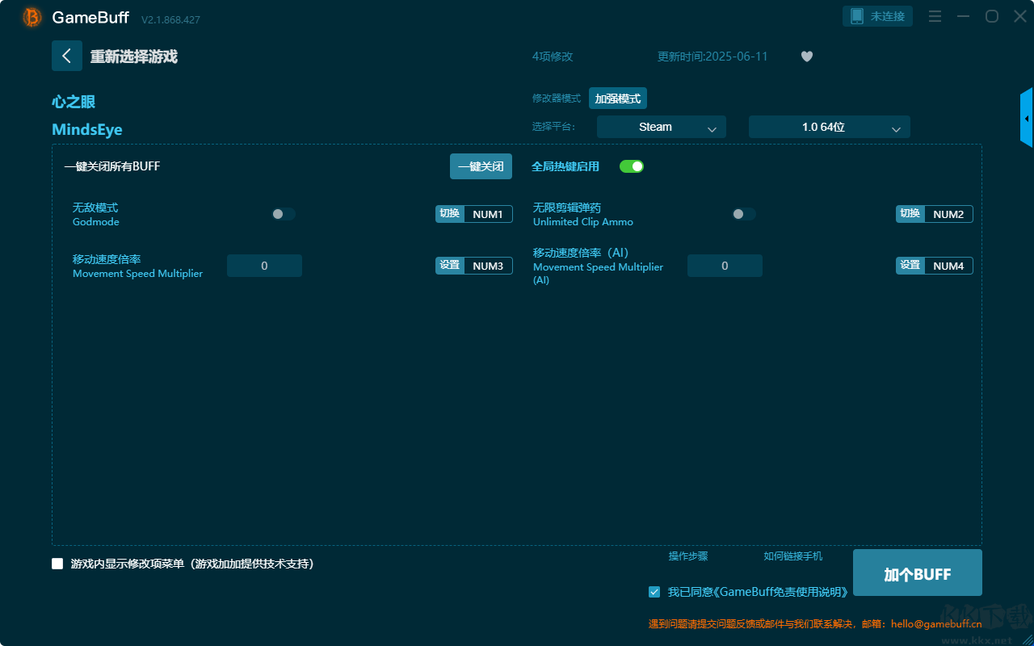Image resolution: width=1034 pixels, height=646 pixels.
Task: Click the back arrow icon
Action: point(67,56)
